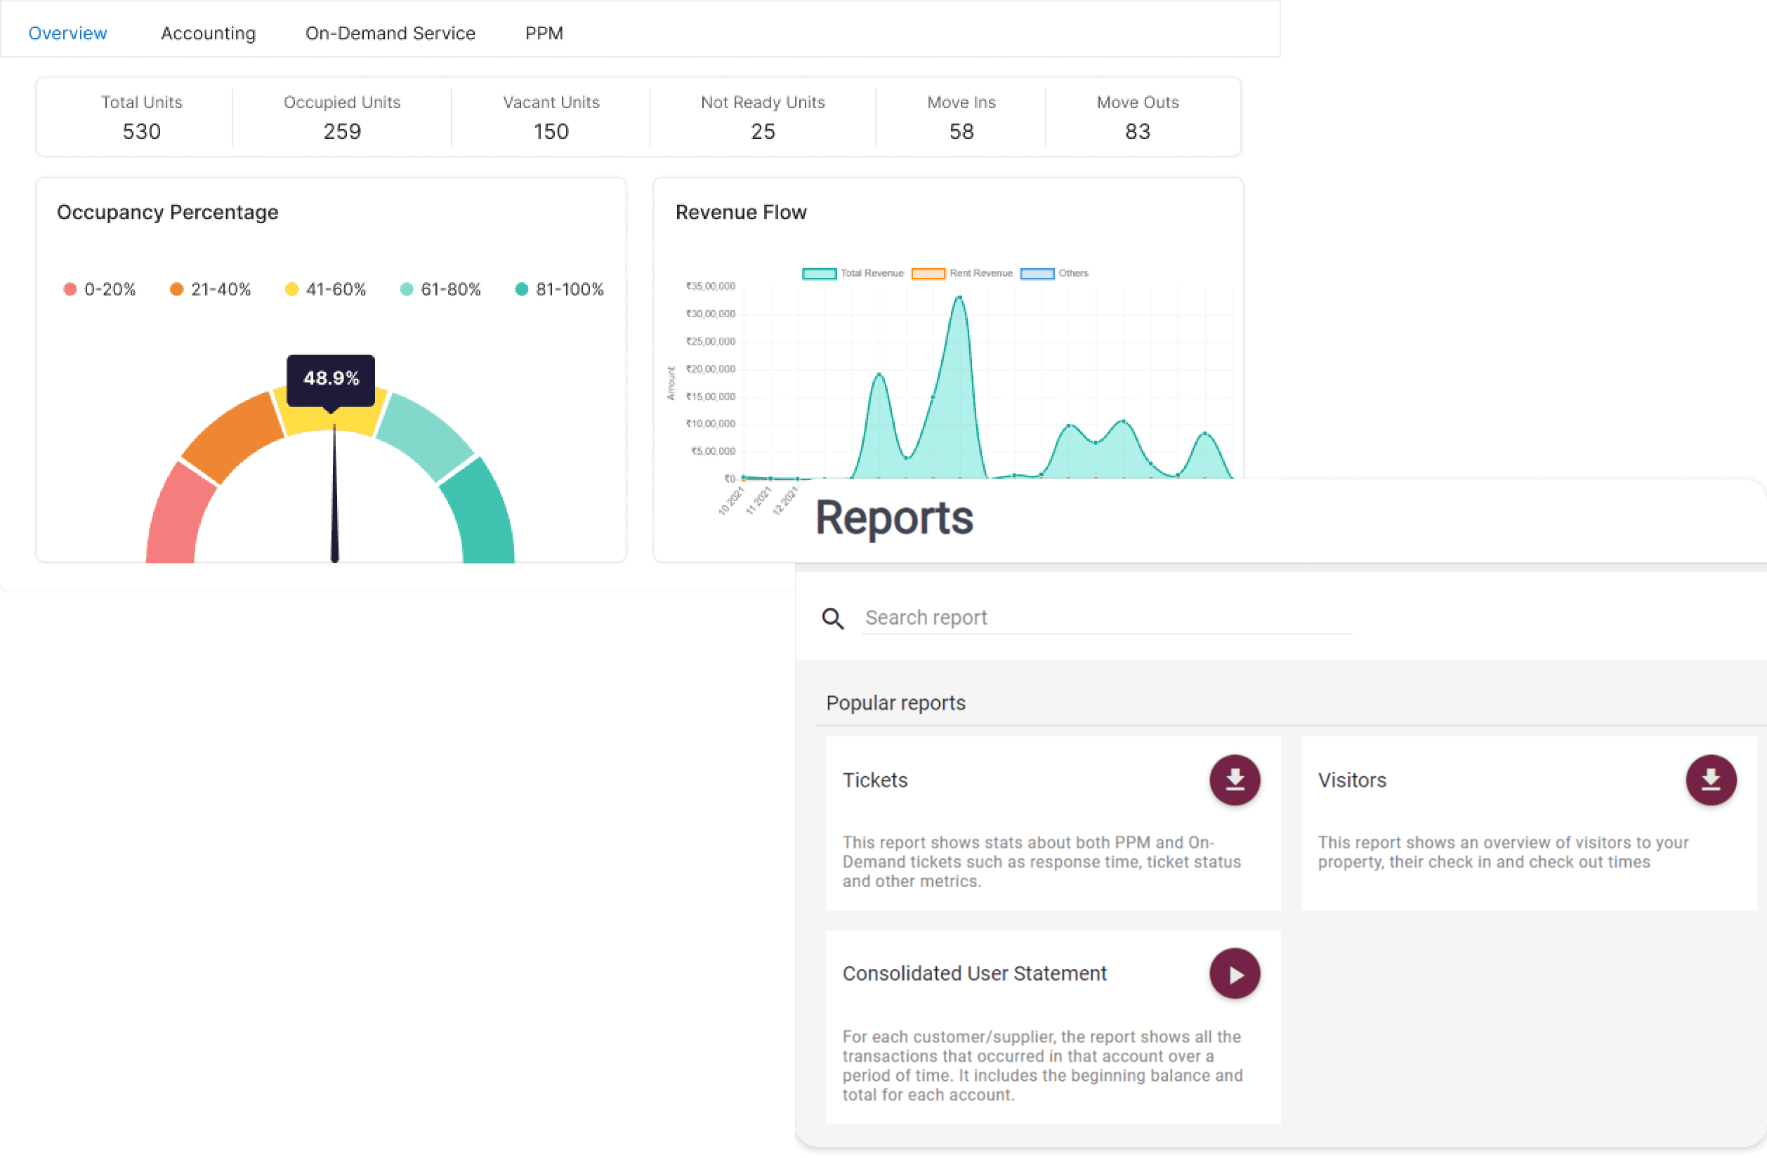Screen dimensions: 1767x1158
Task: Toggle the 41-60% occupancy legend dot
Action: [x=291, y=289]
